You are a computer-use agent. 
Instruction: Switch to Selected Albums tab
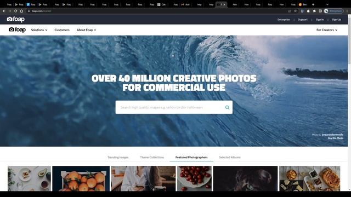(x=230, y=157)
